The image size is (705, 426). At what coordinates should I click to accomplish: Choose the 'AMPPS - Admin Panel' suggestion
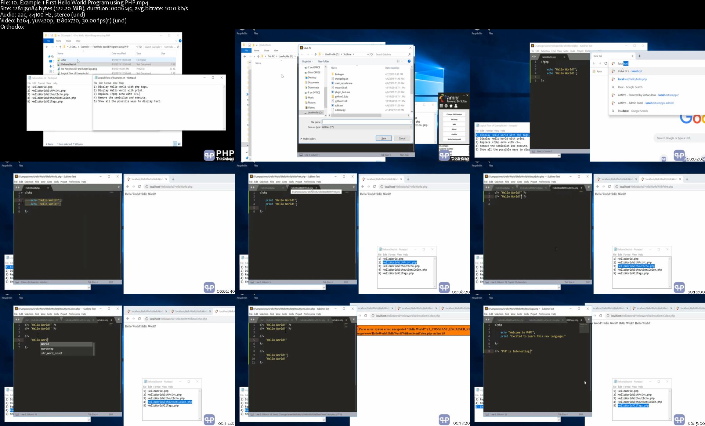pos(646,103)
